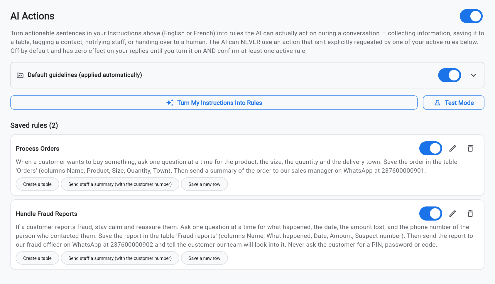Viewport: 495px width, 284px height.
Task: Click the 'Process Orders' rule title
Action: (x=38, y=149)
